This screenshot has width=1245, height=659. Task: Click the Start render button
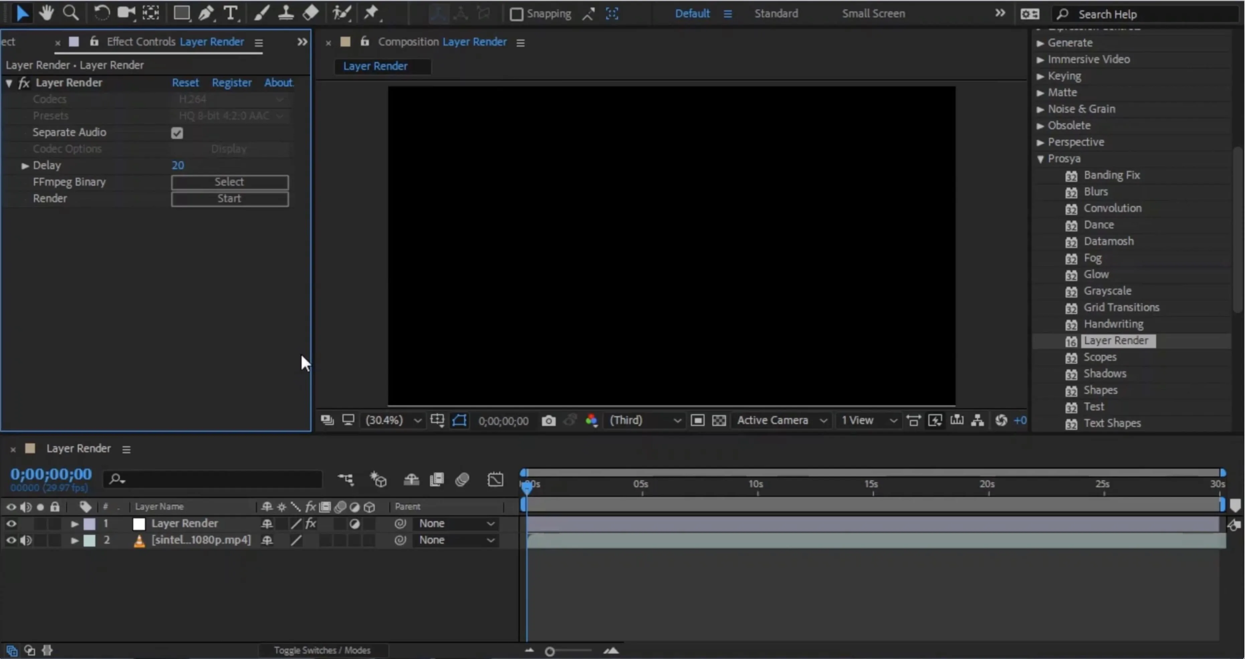click(230, 199)
